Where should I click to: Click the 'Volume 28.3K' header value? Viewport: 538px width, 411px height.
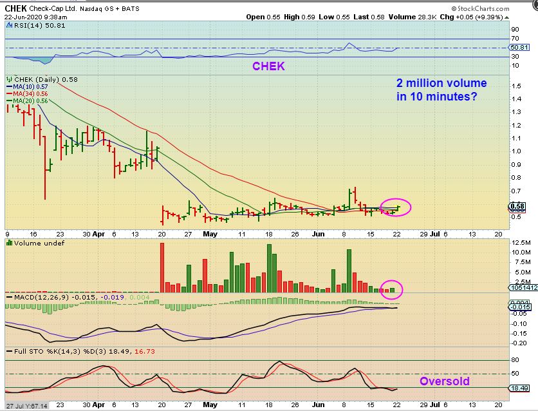click(413, 17)
